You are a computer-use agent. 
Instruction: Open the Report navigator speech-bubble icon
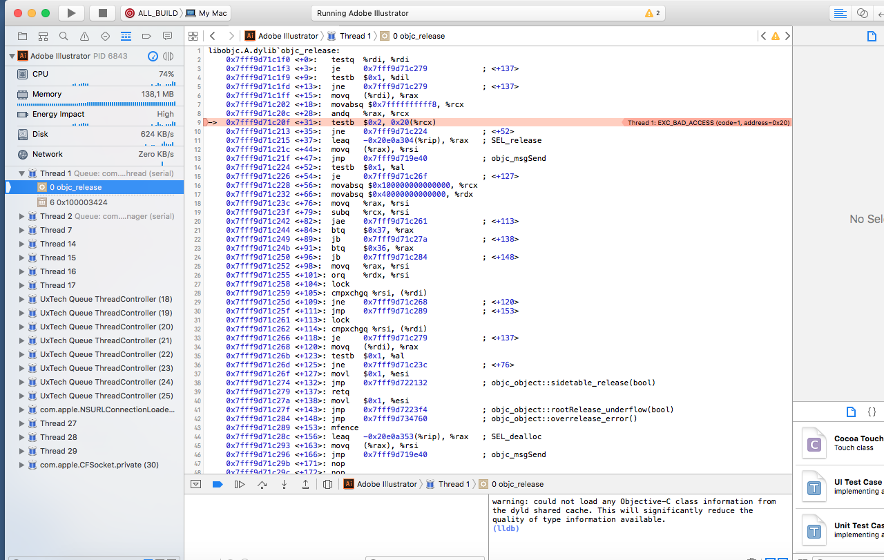tap(167, 36)
